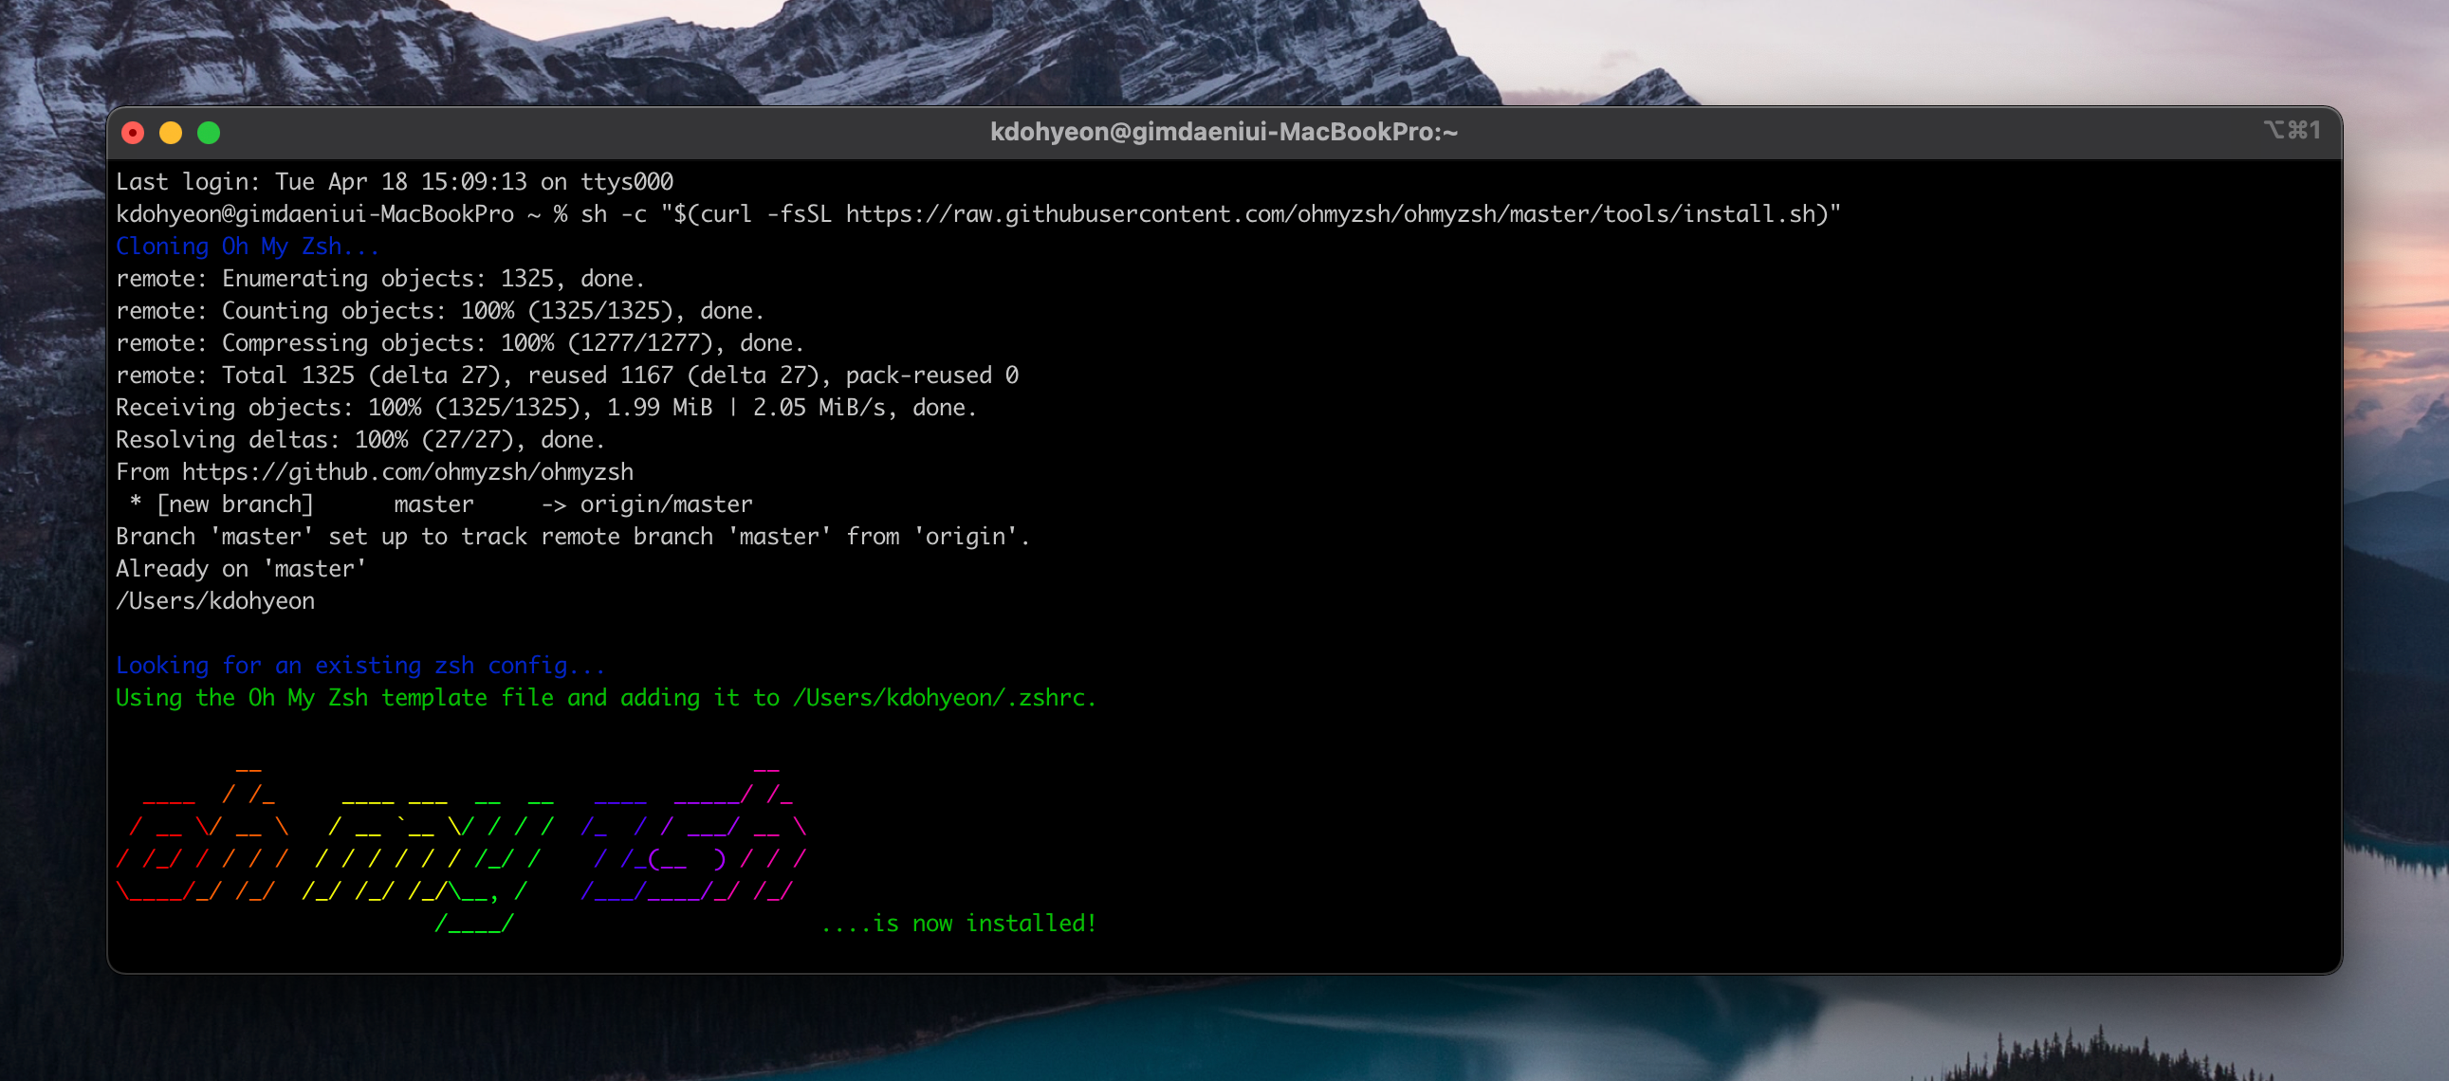Screen dimensions: 2449x1081
Task: Click the 'Looking for an existing zsh config' line
Action: [x=359, y=666]
